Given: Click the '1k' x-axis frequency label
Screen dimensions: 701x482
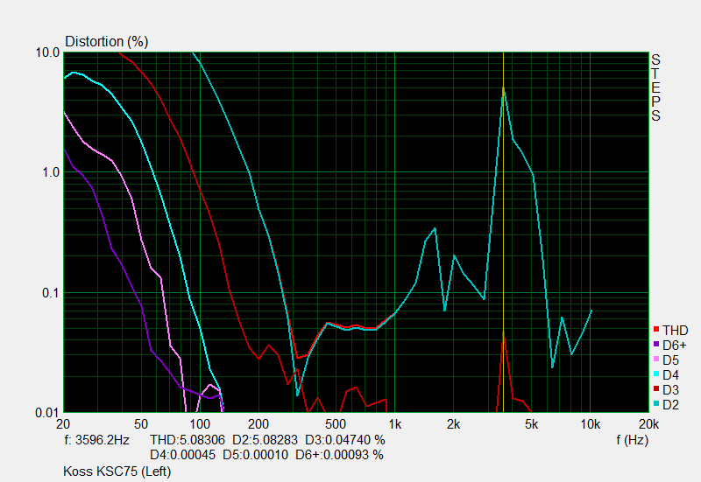Looking at the screenshot, I should click(x=395, y=424).
